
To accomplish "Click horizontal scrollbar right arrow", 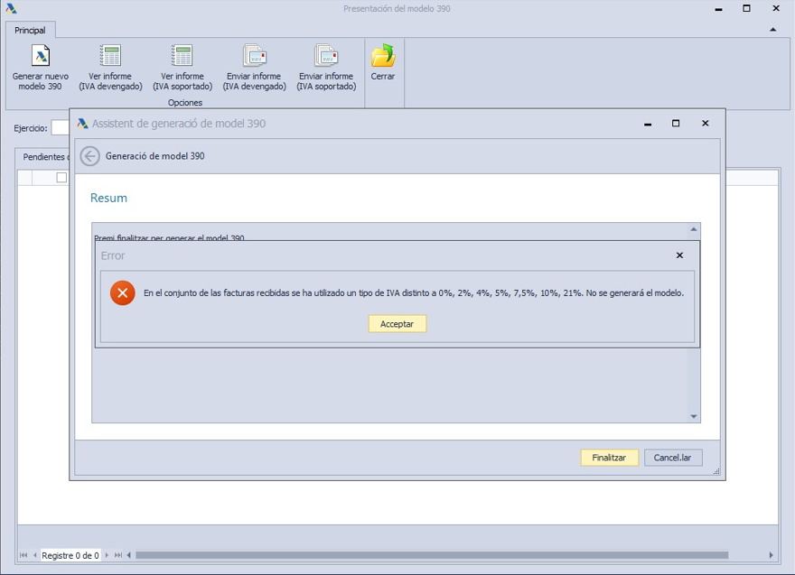I will point(772,555).
